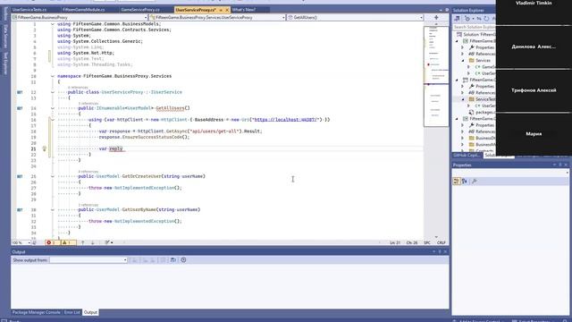Switch to Package Manager Console tab
The image size is (572, 322).
point(36,312)
